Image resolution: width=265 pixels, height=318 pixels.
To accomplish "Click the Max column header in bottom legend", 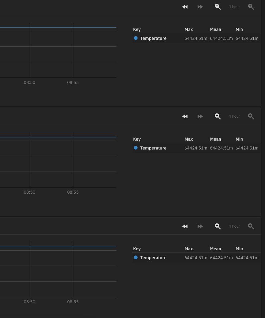I will click(188, 249).
